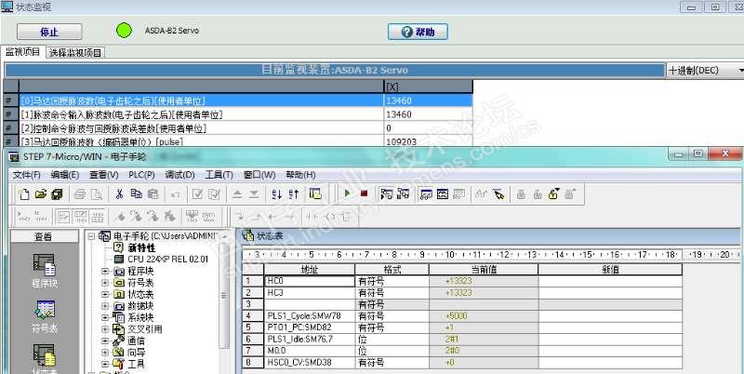This screenshot has width=744, height=374.
Task: Click the 新值 cell for HC0 row
Action: click(x=610, y=281)
